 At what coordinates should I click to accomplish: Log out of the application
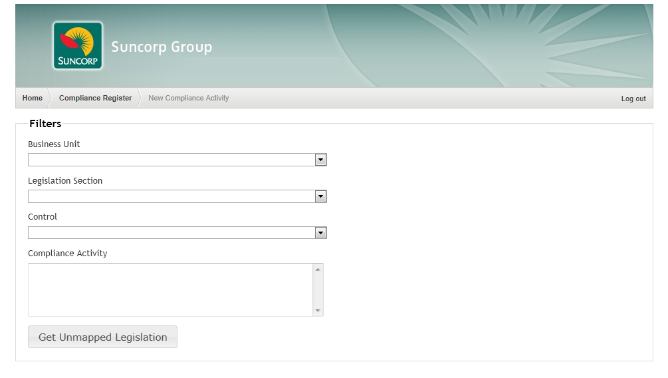tap(633, 98)
